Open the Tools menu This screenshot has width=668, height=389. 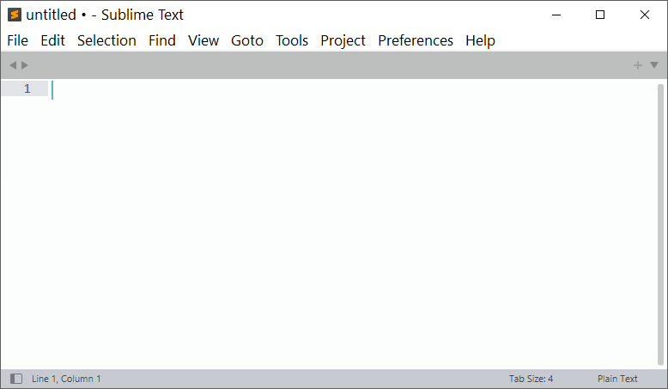point(292,40)
